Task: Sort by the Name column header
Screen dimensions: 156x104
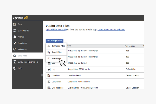Action: pyautogui.click(x=69, y=46)
